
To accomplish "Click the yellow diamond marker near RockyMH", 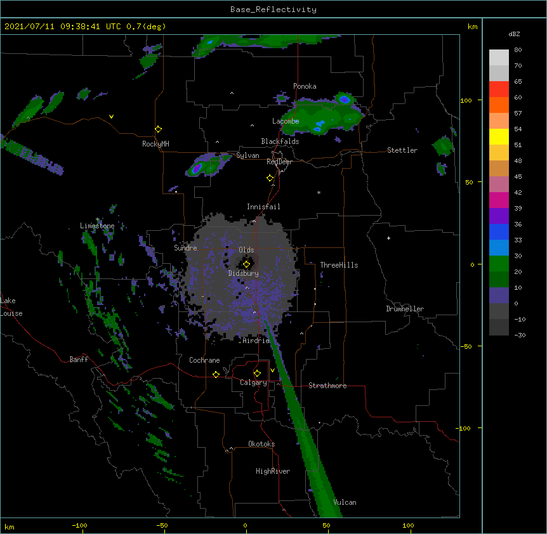I will 158,129.
